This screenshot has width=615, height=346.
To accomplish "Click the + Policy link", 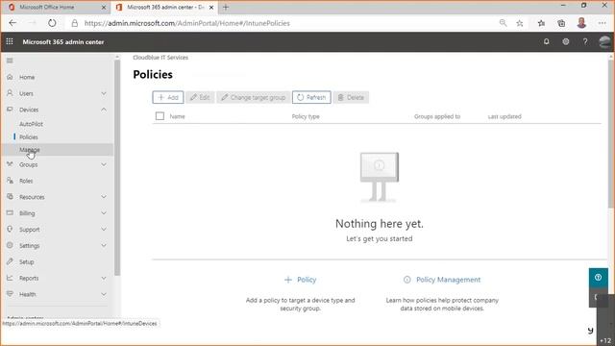I will 301,280.
